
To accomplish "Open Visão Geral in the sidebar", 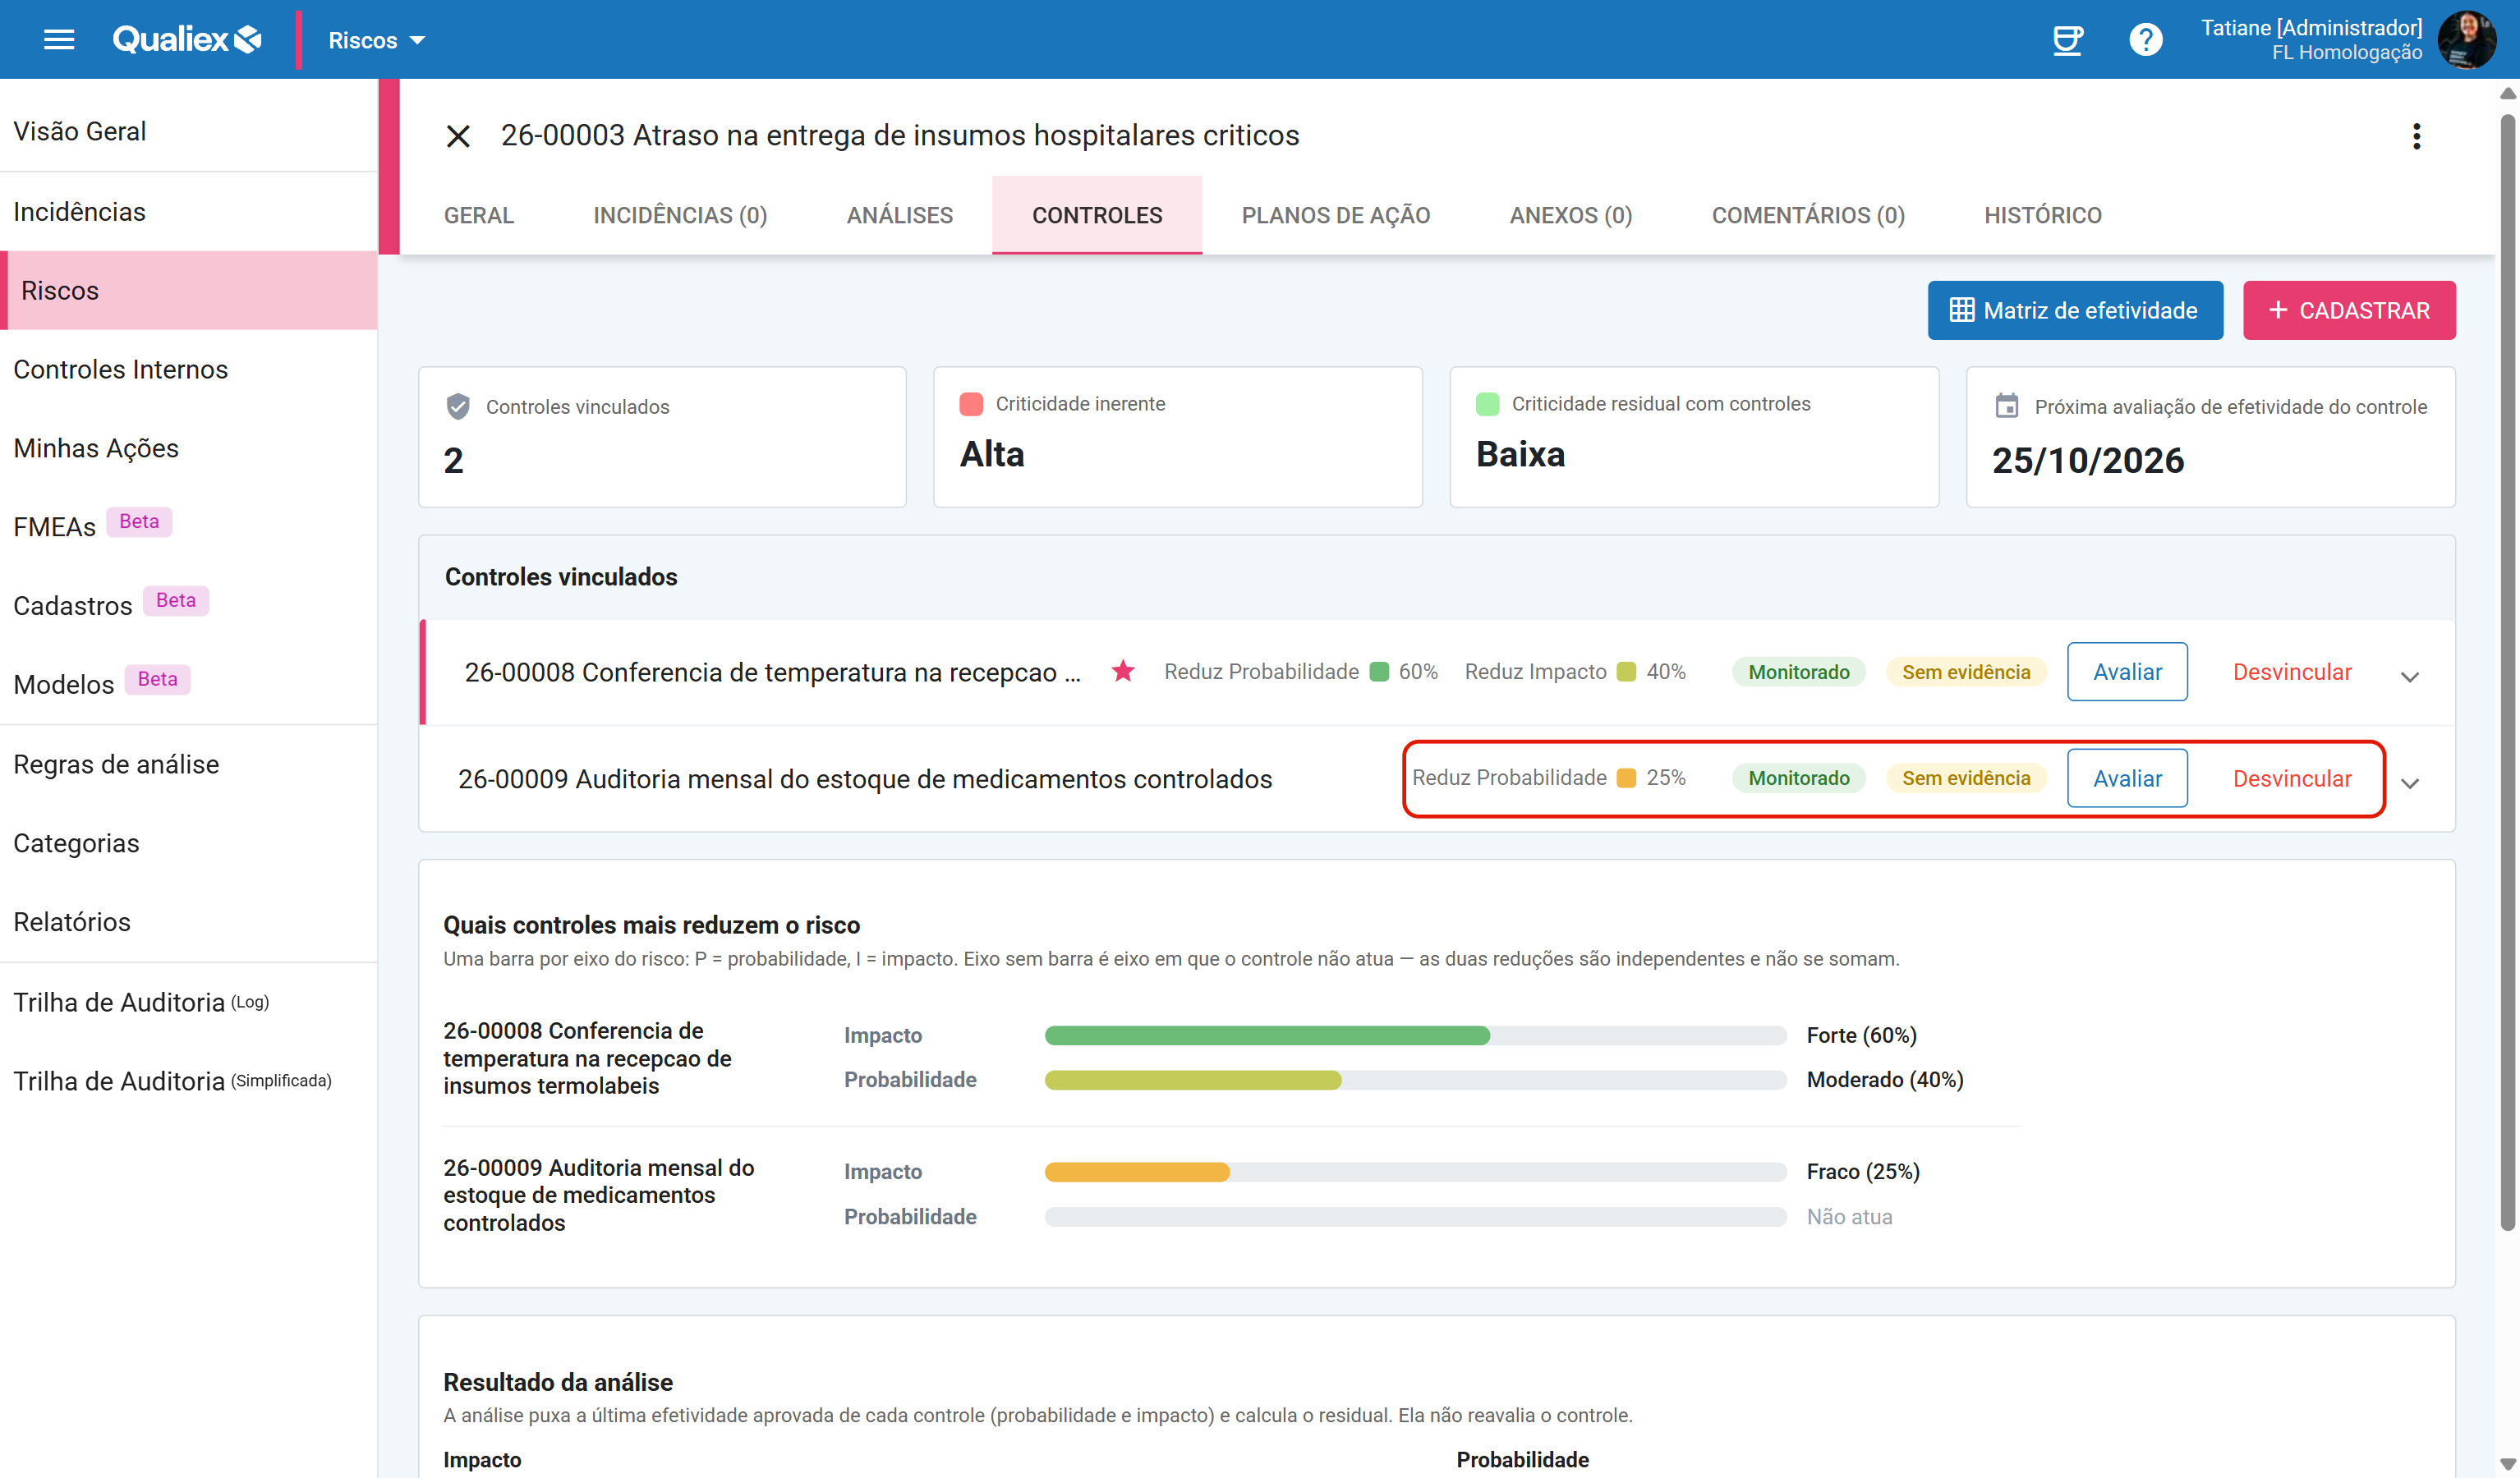I will click(x=189, y=131).
